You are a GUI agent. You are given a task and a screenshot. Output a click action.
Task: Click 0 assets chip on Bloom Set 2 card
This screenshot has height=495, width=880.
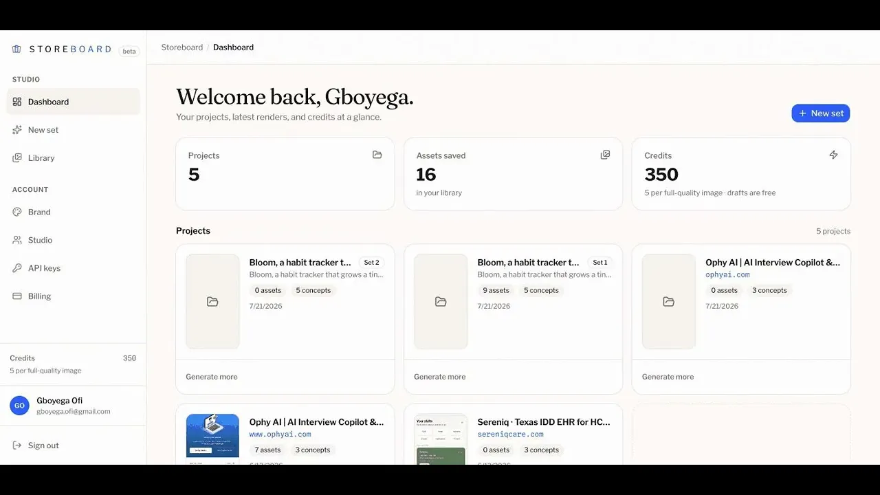coord(268,290)
